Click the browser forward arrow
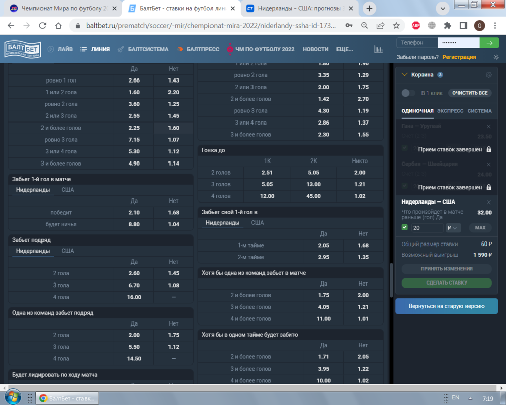Viewport: 506px width, 405px height. tap(27, 26)
